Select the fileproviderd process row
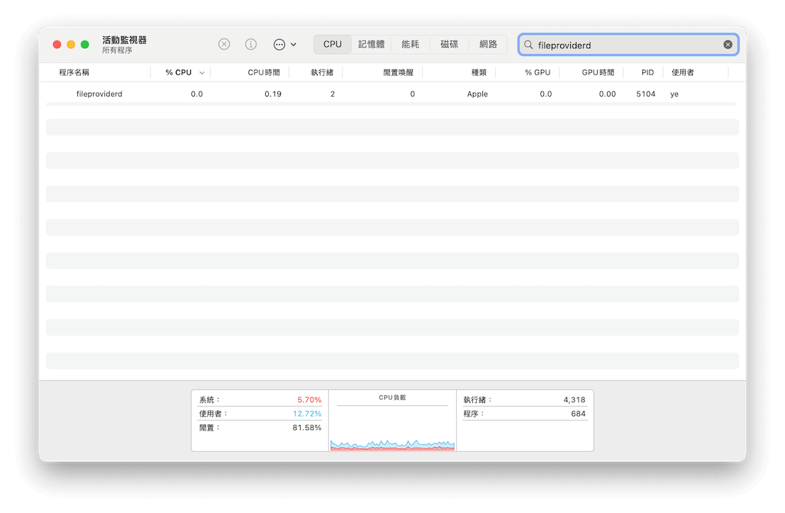785x513 pixels. click(393, 94)
